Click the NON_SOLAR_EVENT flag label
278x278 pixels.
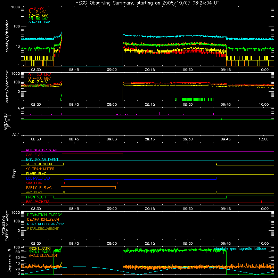[42, 160]
